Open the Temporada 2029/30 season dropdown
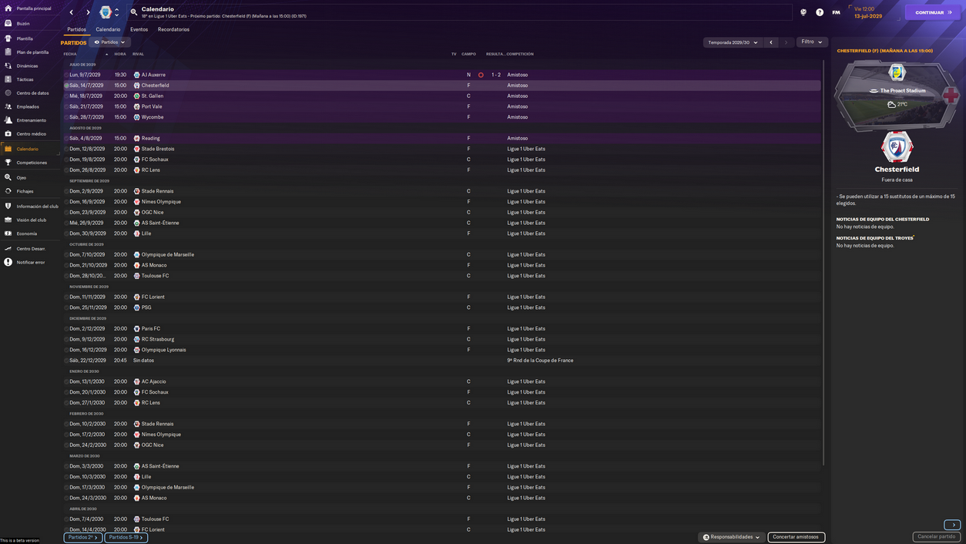This screenshot has width=966, height=544. [733, 42]
